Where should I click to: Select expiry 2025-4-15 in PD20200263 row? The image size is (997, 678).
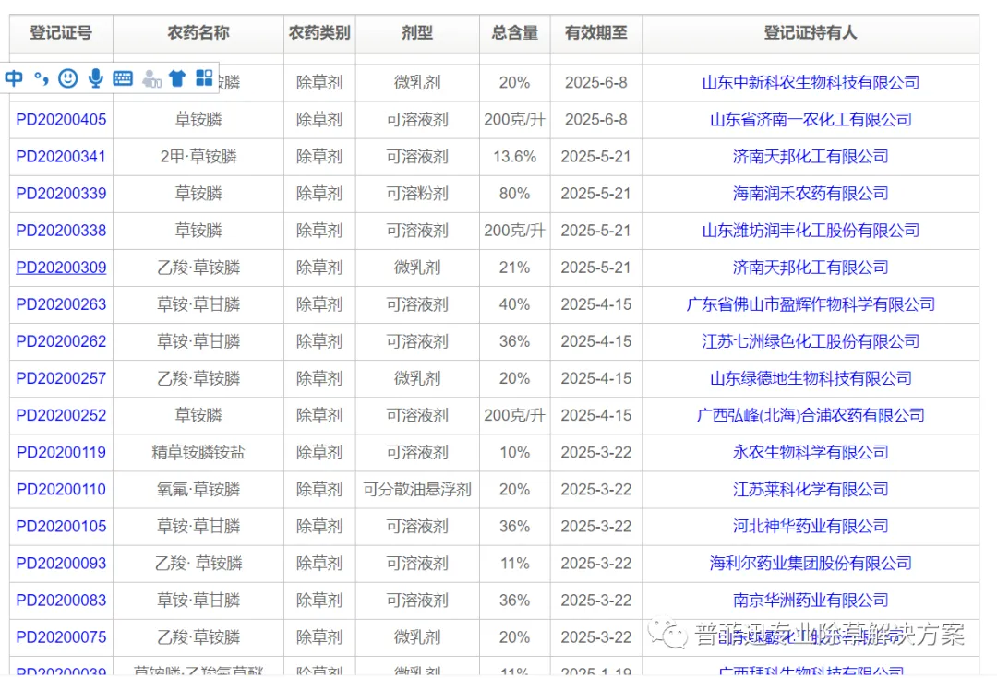pos(595,304)
